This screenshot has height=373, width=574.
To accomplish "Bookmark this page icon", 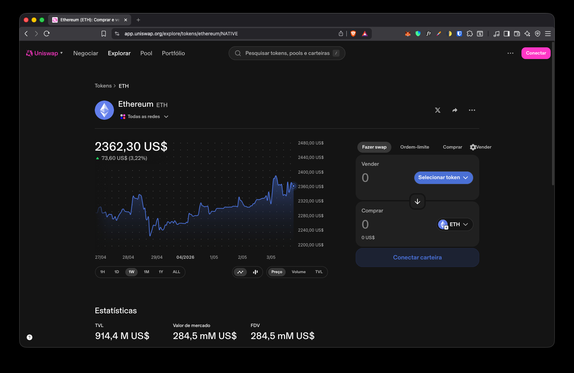I will pyautogui.click(x=104, y=34).
